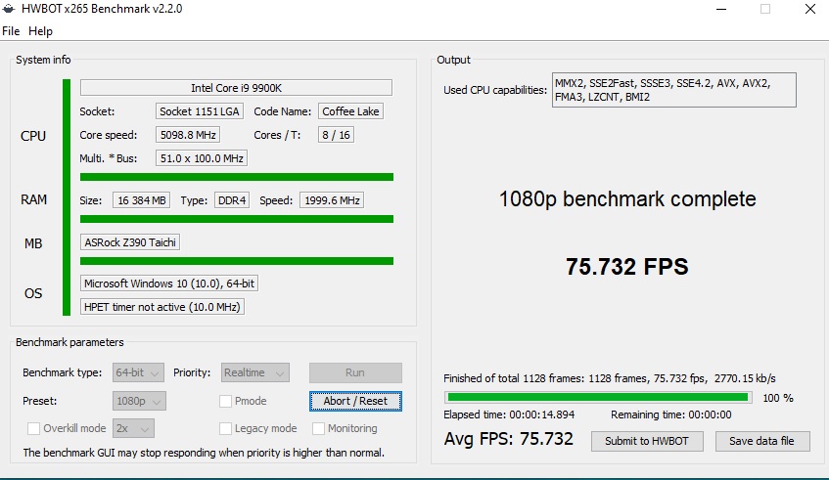Click the 100 % progress label

(778, 398)
